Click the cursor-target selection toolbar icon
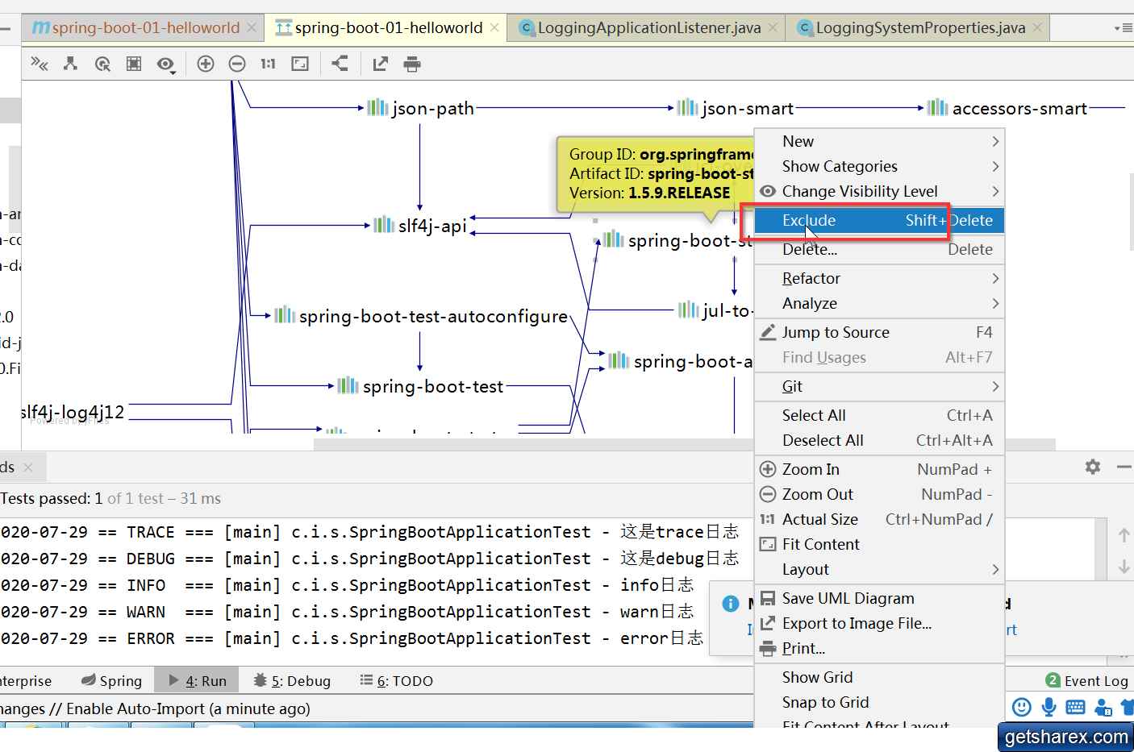1134x752 pixels. point(102,64)
